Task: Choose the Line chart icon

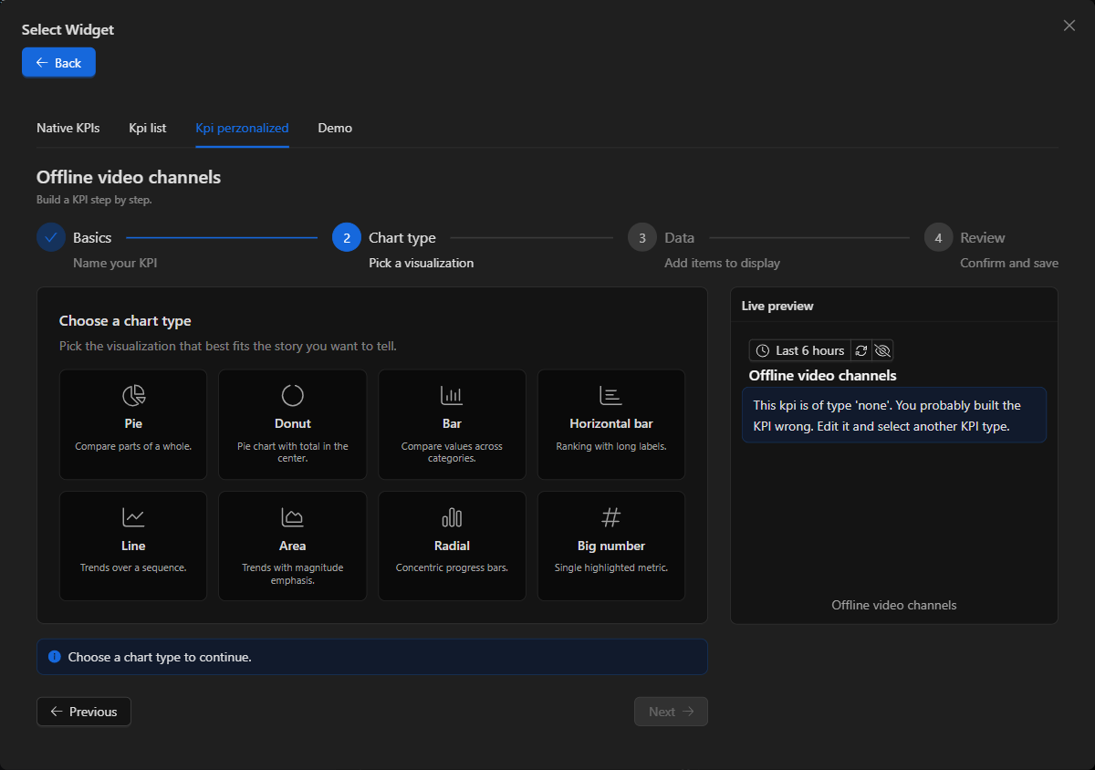Action: [x=133, y=517]
